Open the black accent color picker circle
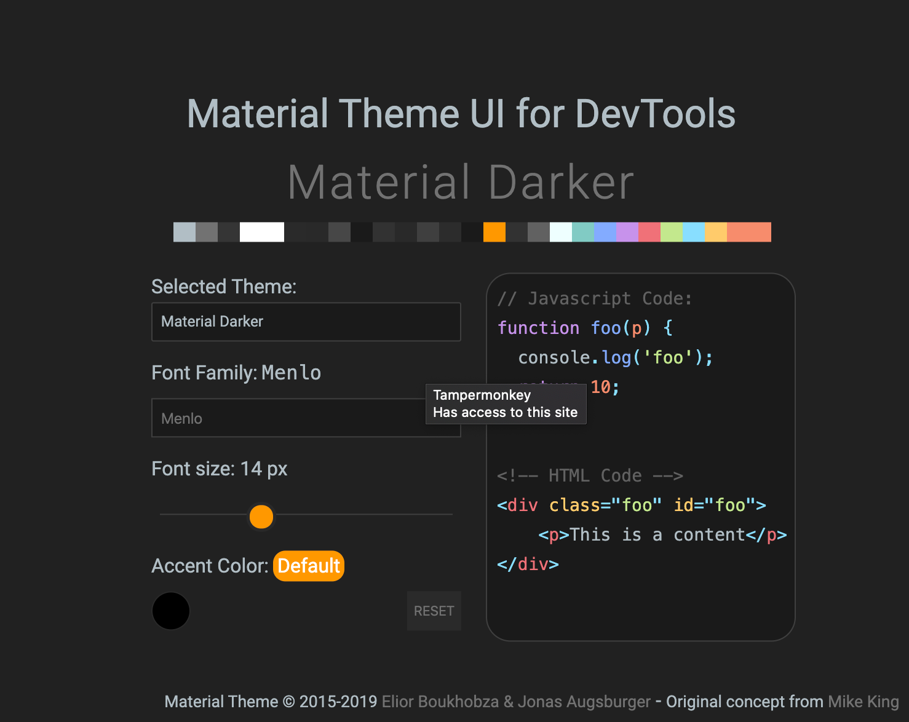This screenshot has width=909, height=722. (x=171, y=611)
